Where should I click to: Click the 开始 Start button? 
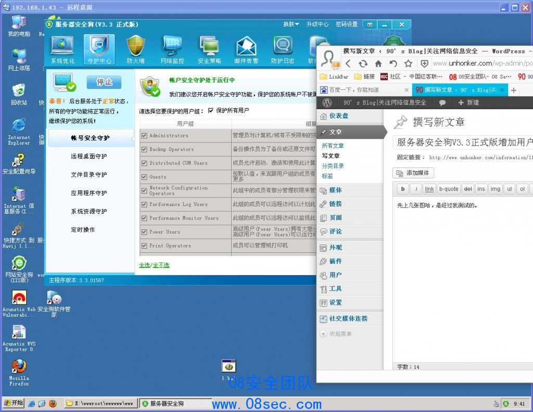[x=14, y=403]
